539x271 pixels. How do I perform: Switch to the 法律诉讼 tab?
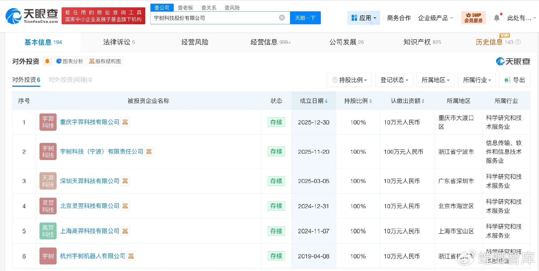pos(119,42)
